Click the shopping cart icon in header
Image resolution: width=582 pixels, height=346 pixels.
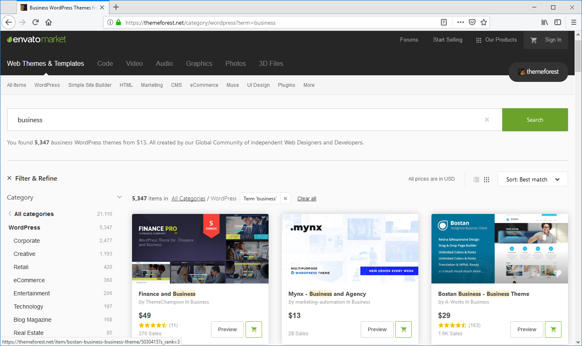533,40
